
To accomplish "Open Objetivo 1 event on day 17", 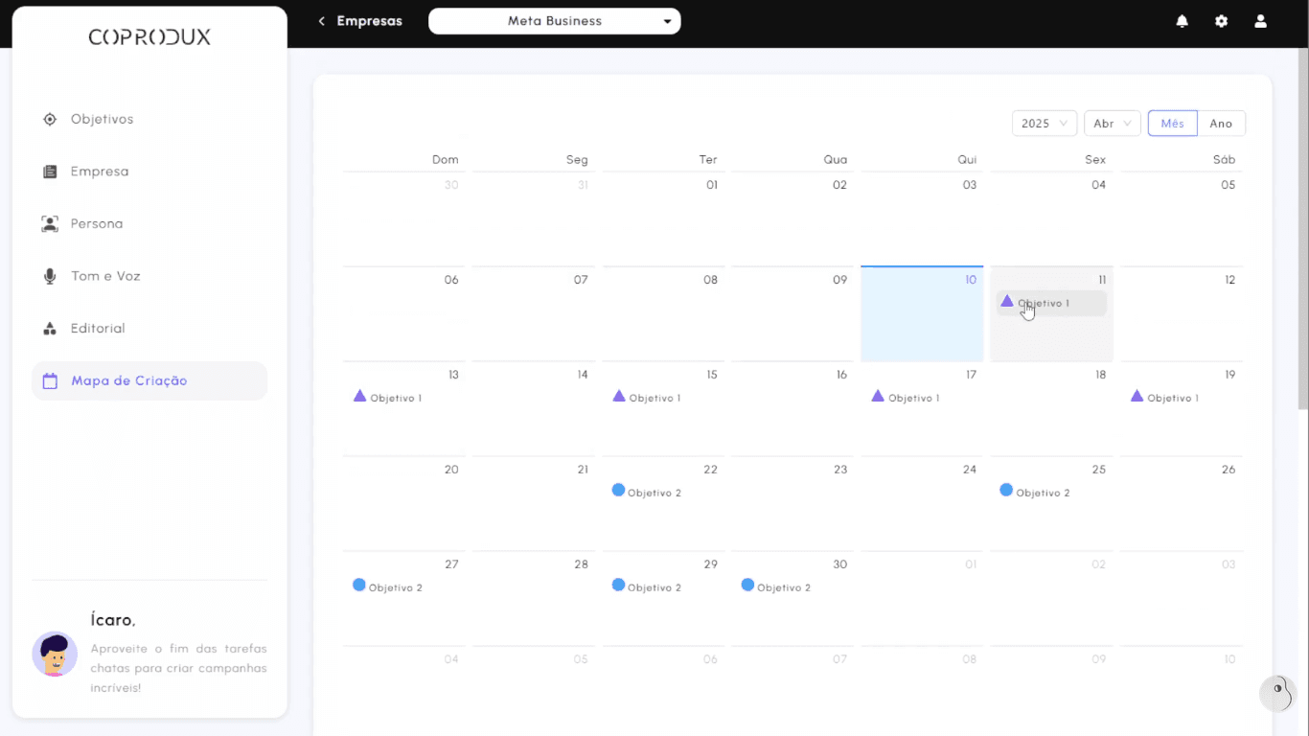I will pos(922,398).
